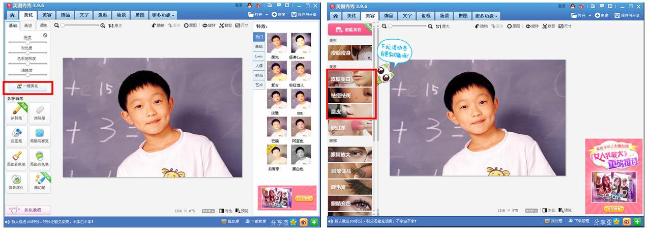Click the 亮度 brightness slider
Image resolution: width=649 pixels, height=233 pixels.
point(27,42)
